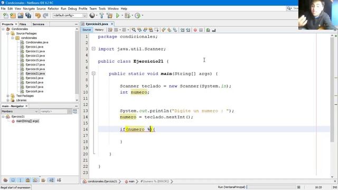Collapse the Source Packages node

pos(8,34)
